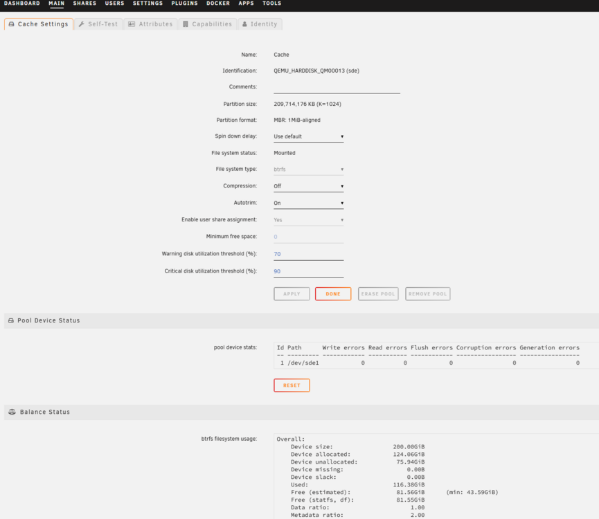Image resolution: width=599 pixels, height=519 pixels.
Task: Click the Device size 200.00GiB value
Action: 409,447
